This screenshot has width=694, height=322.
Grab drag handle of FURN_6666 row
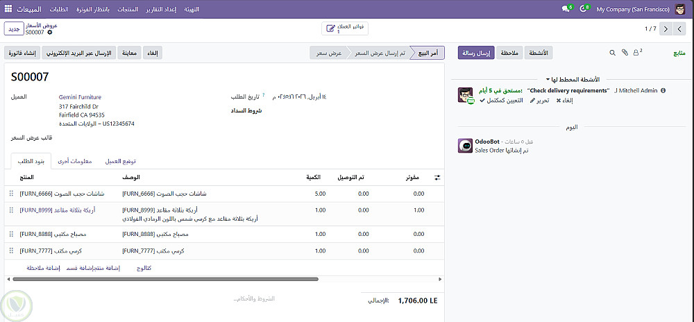tap(11, 194)
